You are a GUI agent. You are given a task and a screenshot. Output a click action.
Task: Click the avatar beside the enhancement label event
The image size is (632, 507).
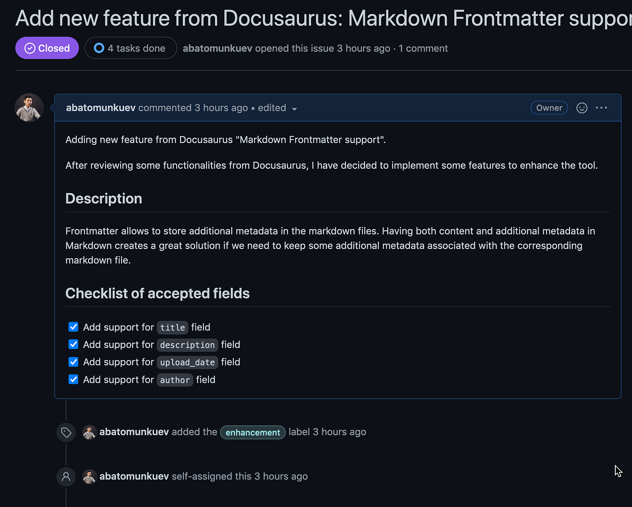click(89, 432)
